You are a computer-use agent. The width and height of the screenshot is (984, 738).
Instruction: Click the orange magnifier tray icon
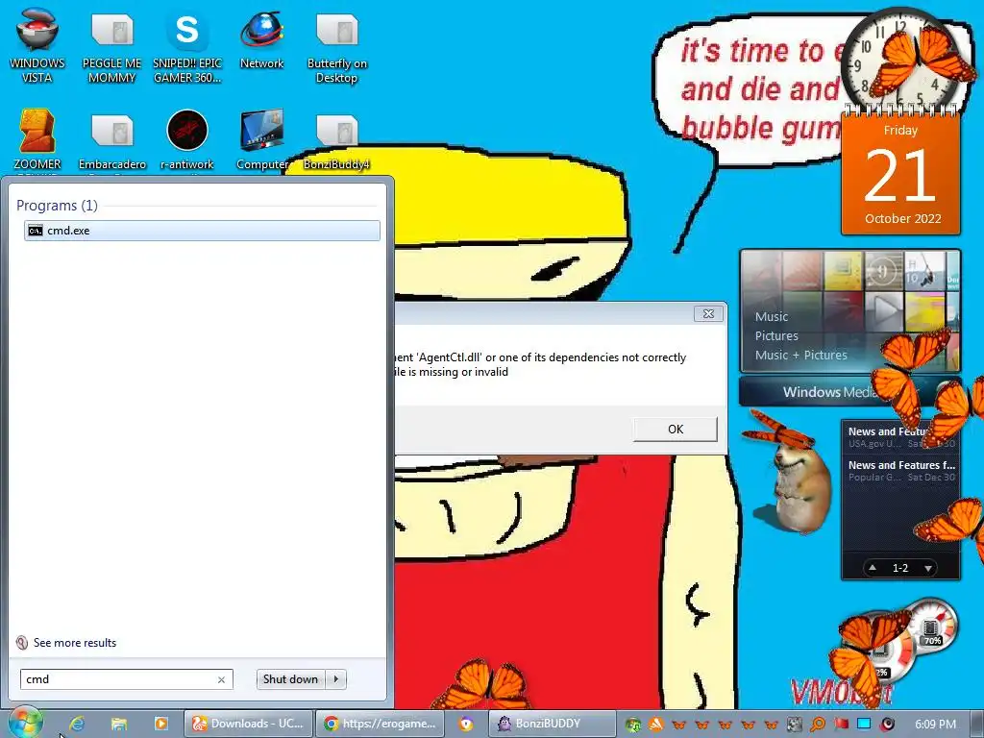point(818,725)
